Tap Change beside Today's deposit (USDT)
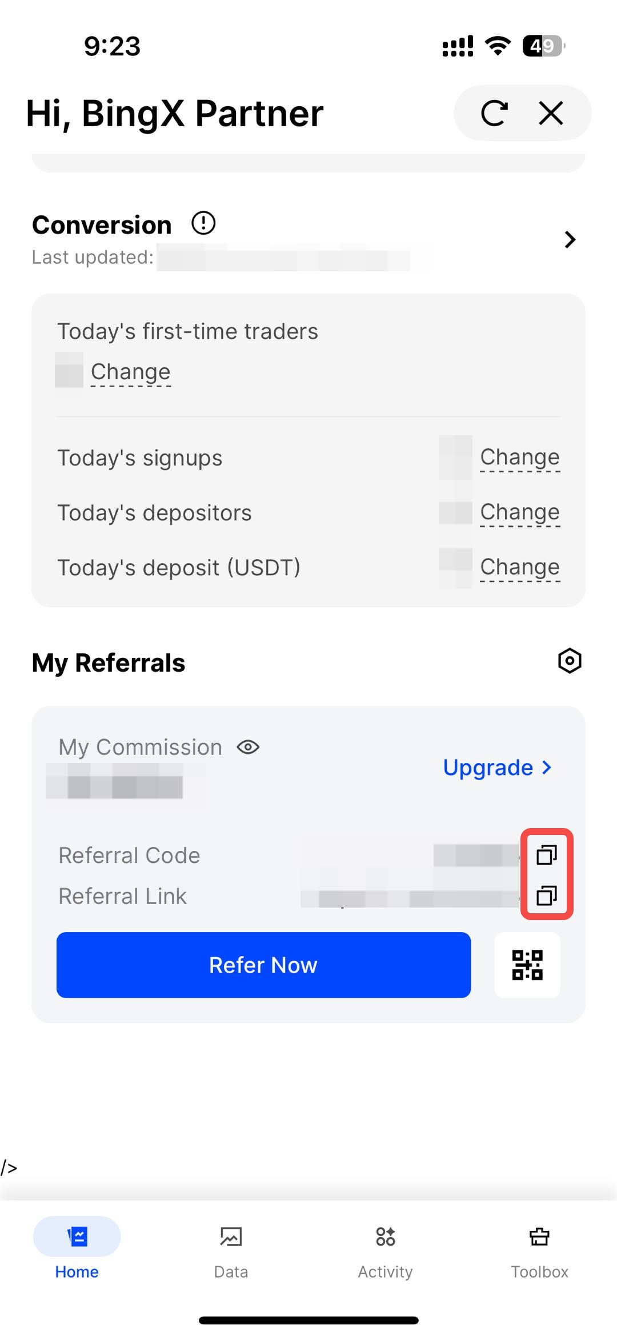 (520, 567)
